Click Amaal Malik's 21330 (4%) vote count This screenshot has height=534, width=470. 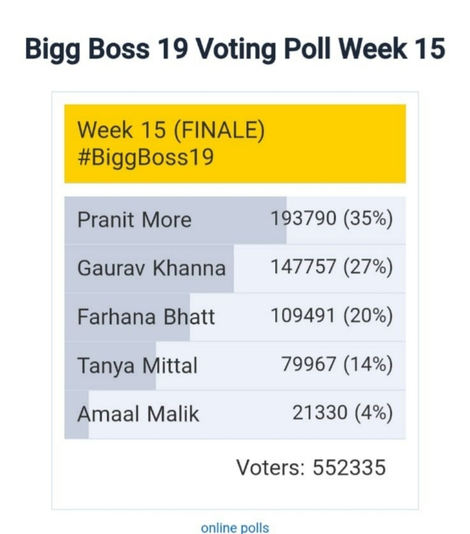342,414
